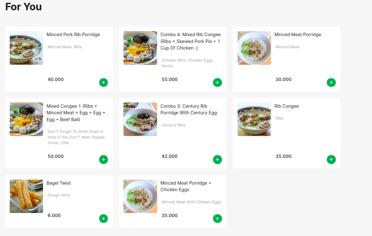This screenshot has height=236, width=372.
Task: Add Rib Congee with green plus icon
Action: coord(331,159)
